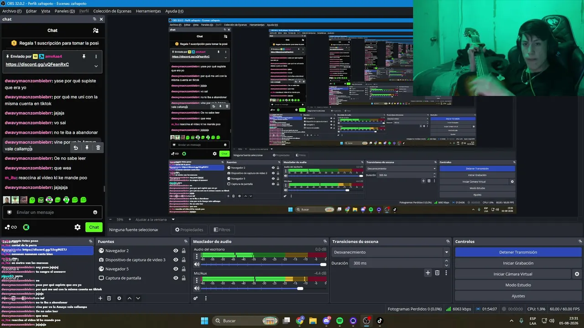The image size is (584, 328).
Task: Open File Explorer from the taskbar
Action: pos(313,321)
